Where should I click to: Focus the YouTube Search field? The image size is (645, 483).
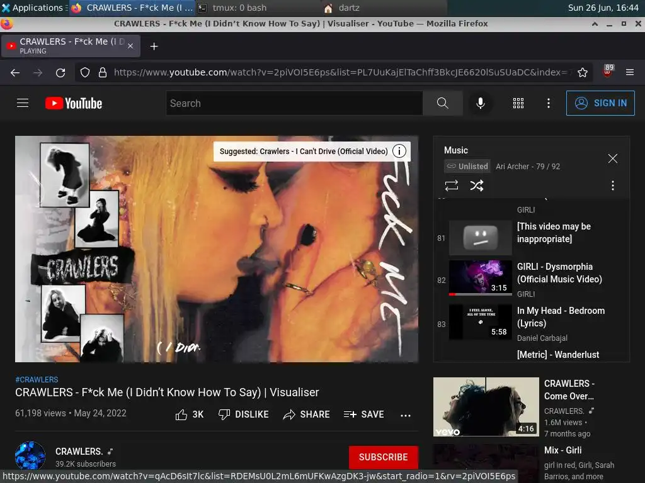pyautogui.click(x=295, y=103)
